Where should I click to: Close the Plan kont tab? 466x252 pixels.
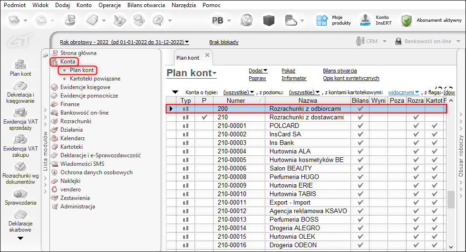pyautogui.click(x=207, y=55)
